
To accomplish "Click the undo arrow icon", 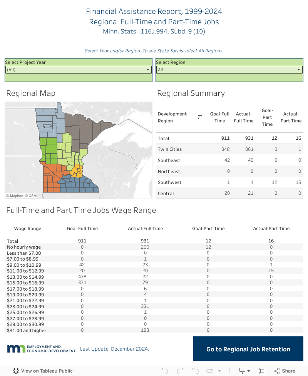I will (x=165, y=371).
